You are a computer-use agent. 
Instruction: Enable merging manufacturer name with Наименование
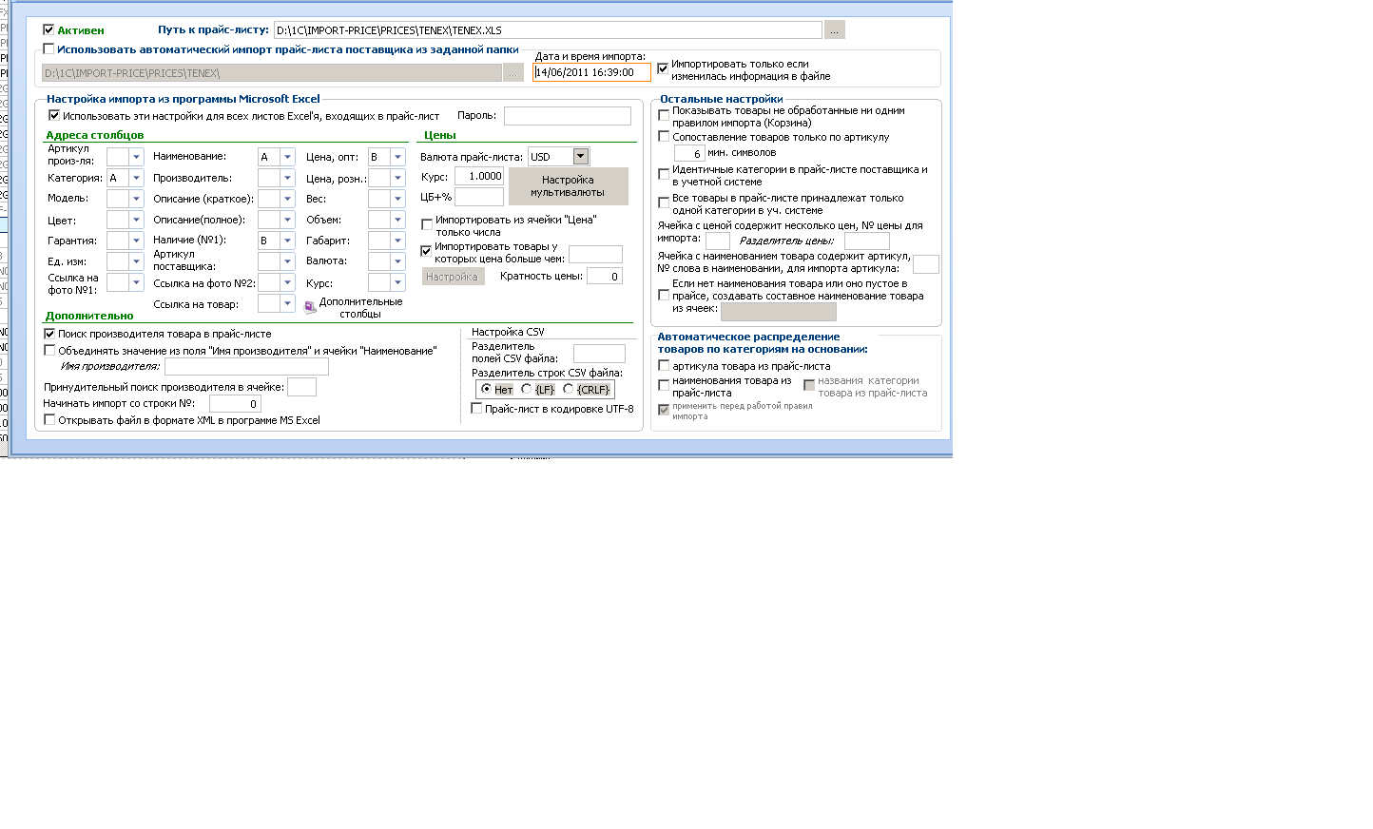pos(49,351)
